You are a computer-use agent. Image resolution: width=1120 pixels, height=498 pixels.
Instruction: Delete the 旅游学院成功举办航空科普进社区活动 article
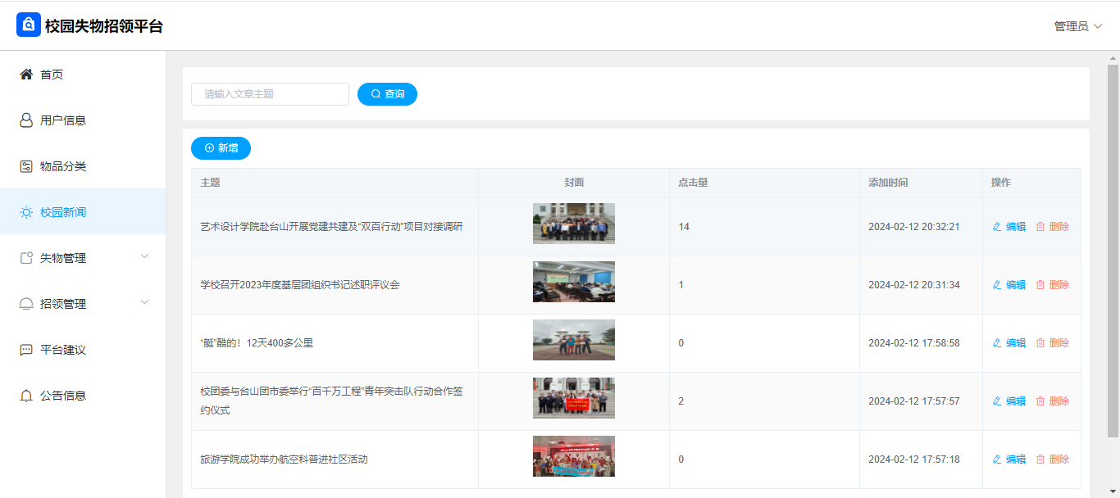pos(1053,460)
